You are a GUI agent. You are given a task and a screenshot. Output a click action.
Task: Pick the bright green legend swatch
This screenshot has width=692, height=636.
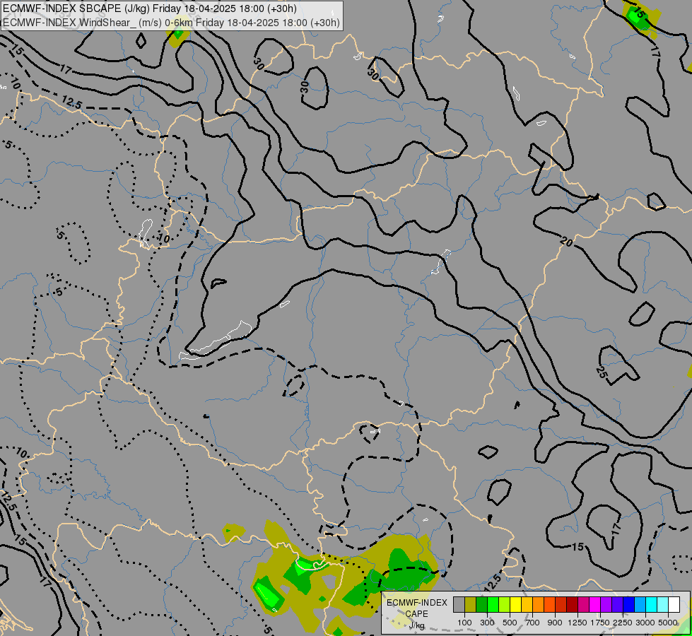(x=493, y=604)
